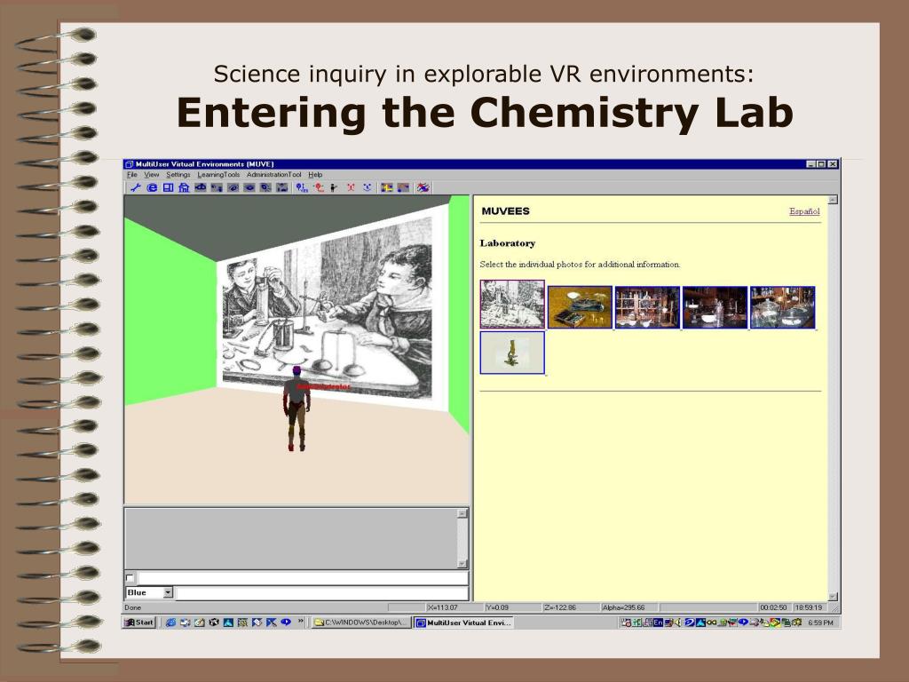909x682 pixels.
Task: Click the Windows Start button
Action: [x=139, y=623]
